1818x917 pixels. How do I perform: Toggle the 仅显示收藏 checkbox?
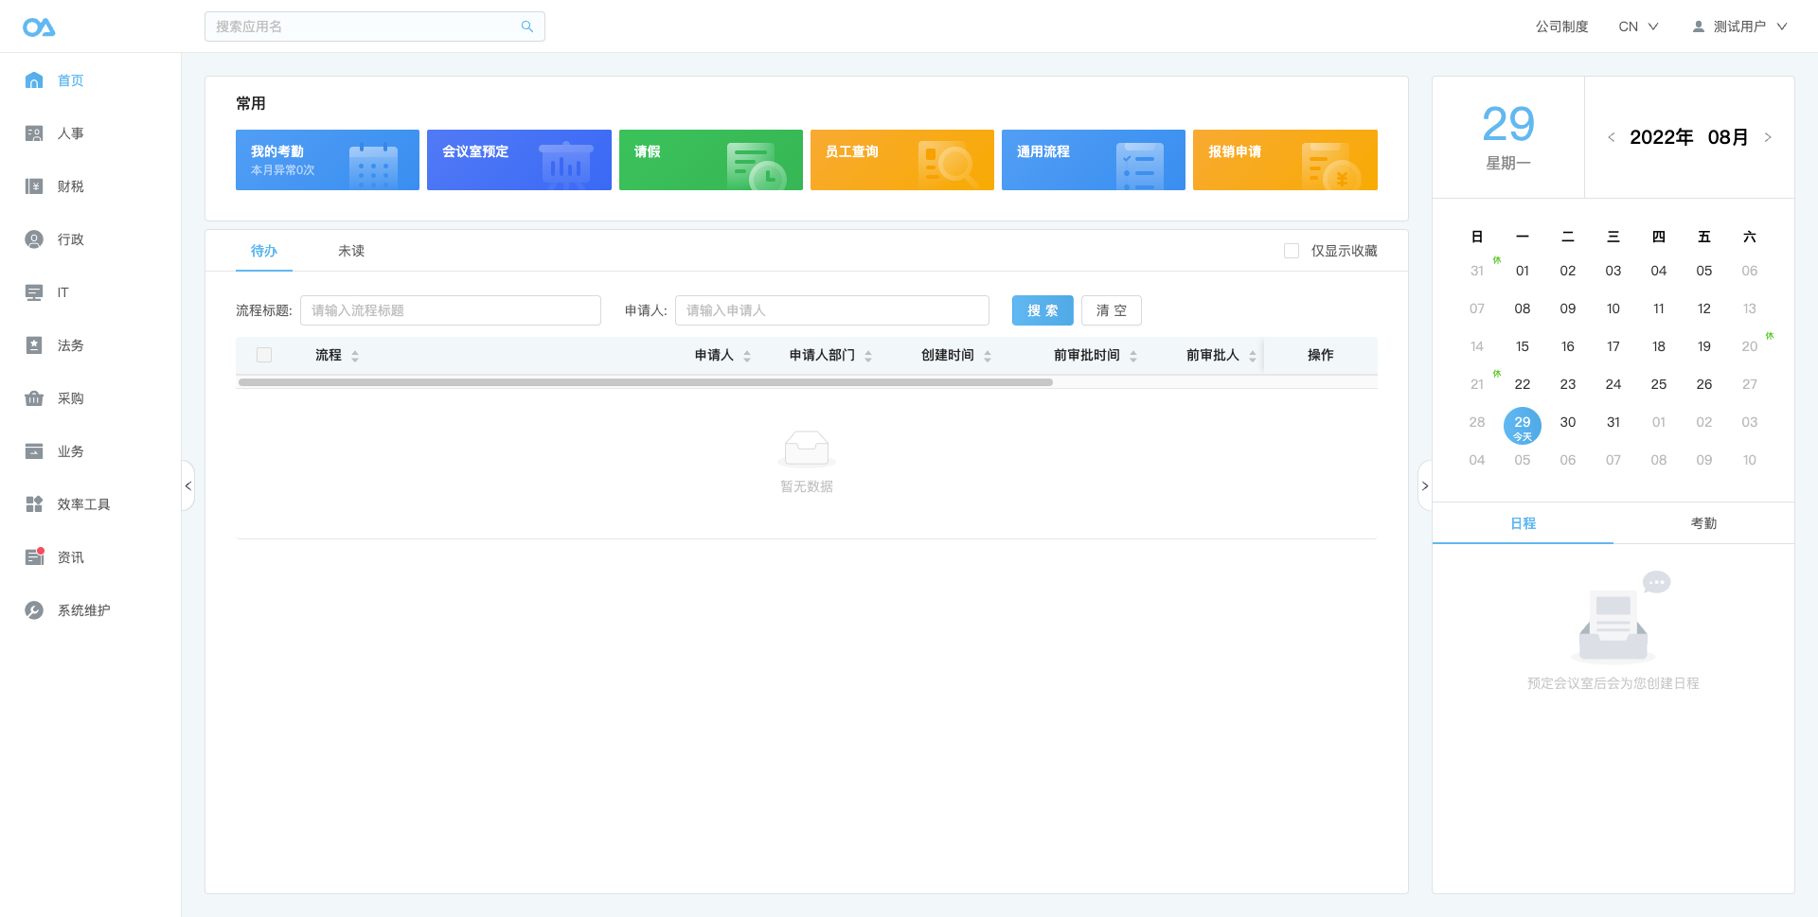tap(1292, 251)
